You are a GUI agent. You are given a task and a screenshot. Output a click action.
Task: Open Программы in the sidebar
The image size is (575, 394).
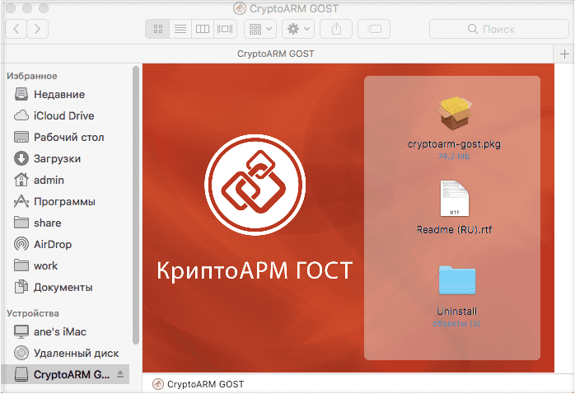pyautogui.click(x=54, y=201)
